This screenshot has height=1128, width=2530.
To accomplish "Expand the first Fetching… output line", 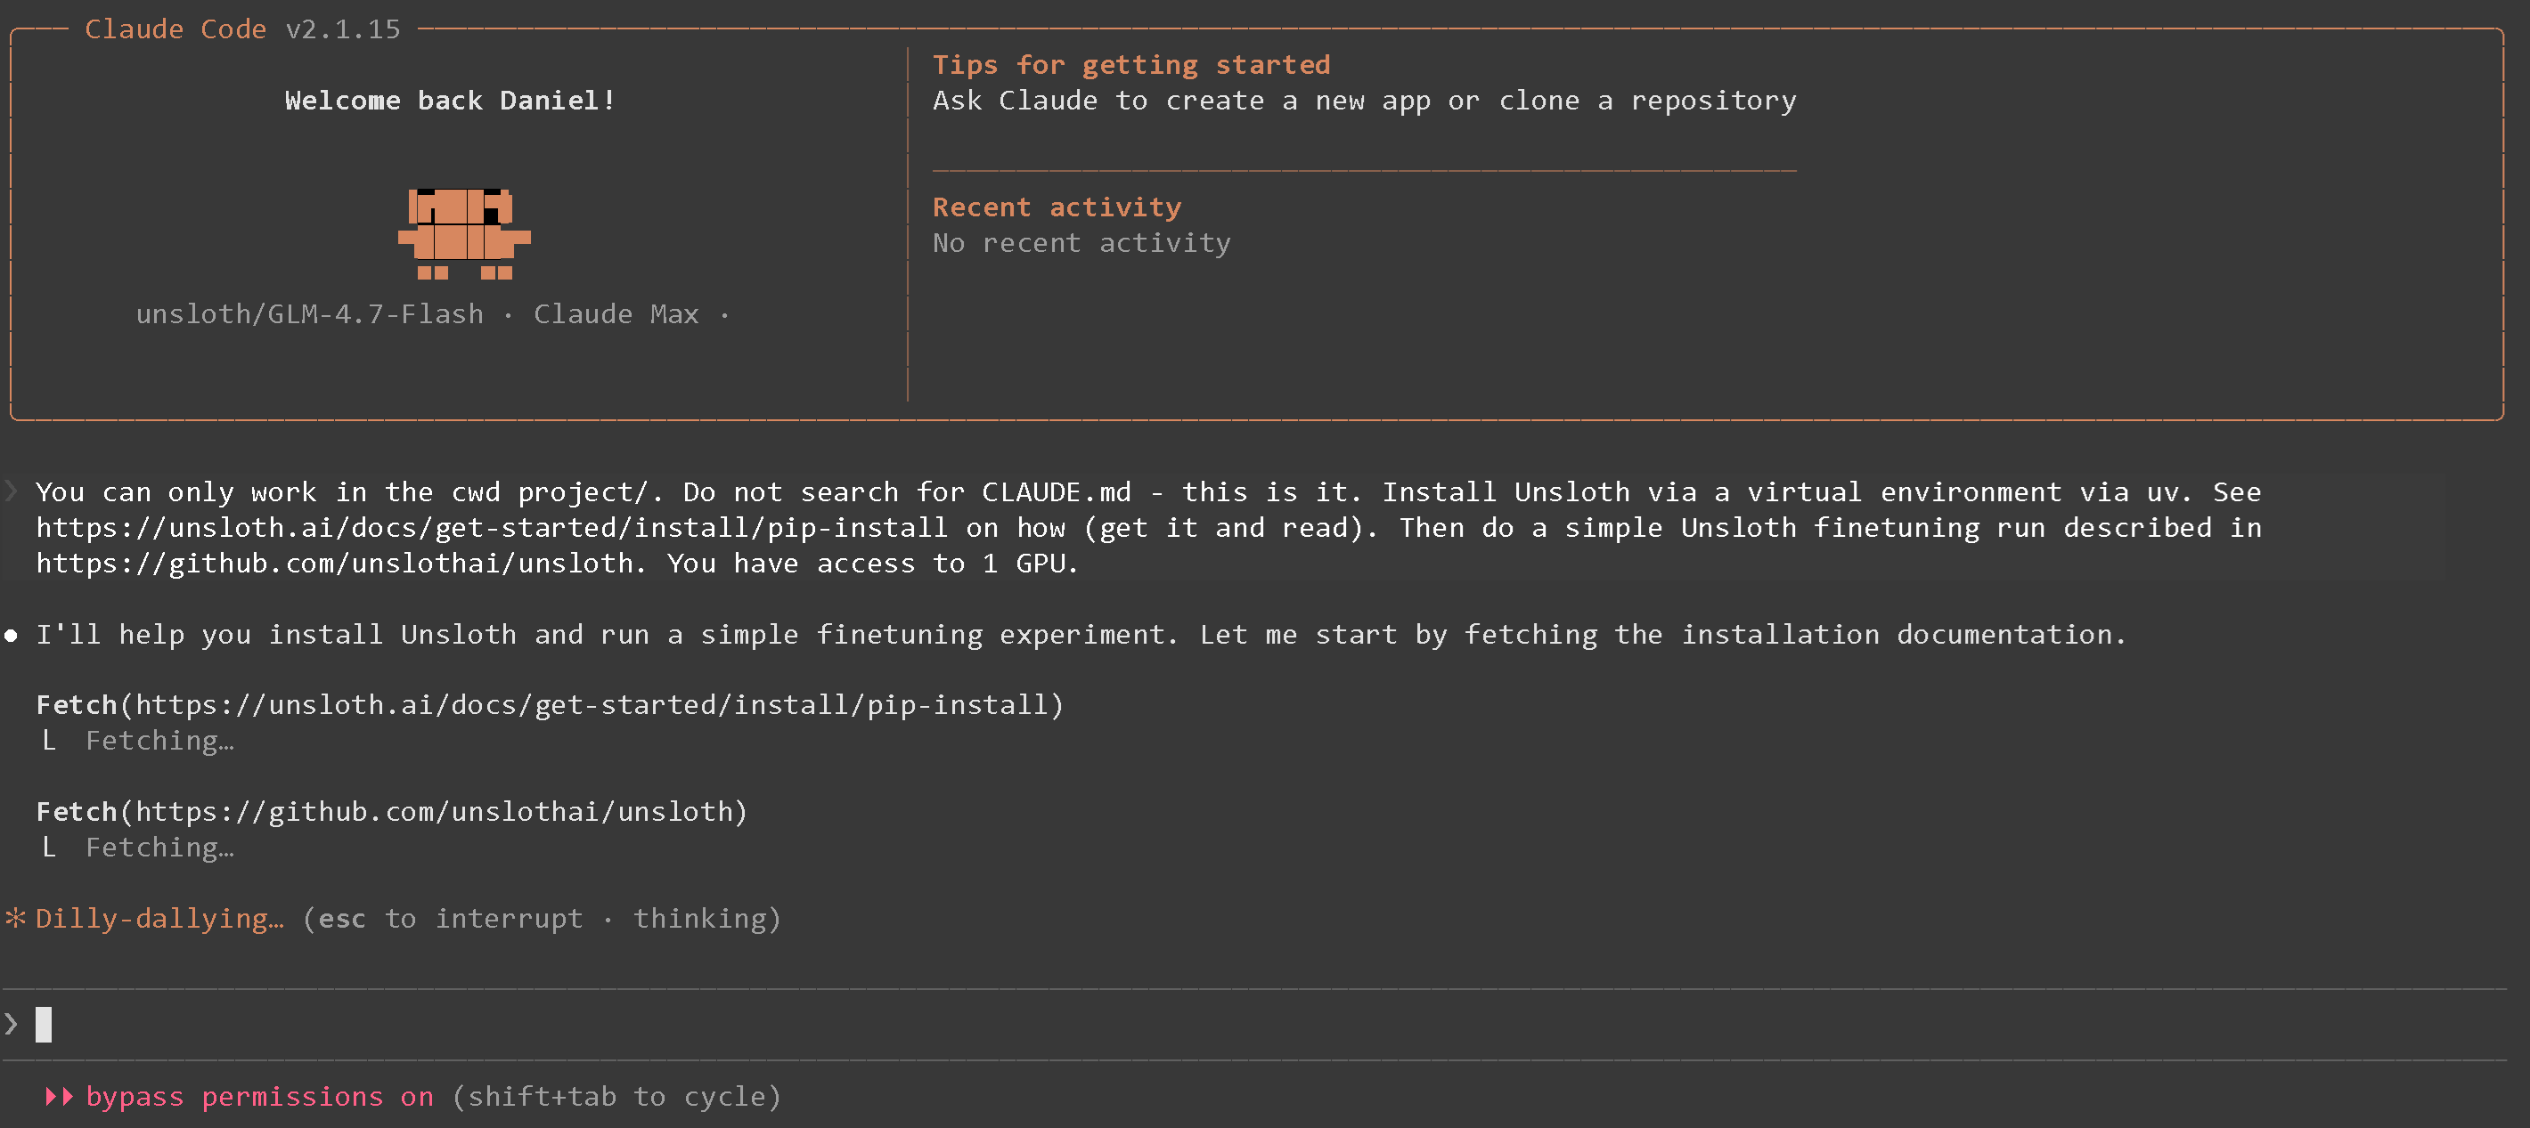I will [x=159, y=742].
